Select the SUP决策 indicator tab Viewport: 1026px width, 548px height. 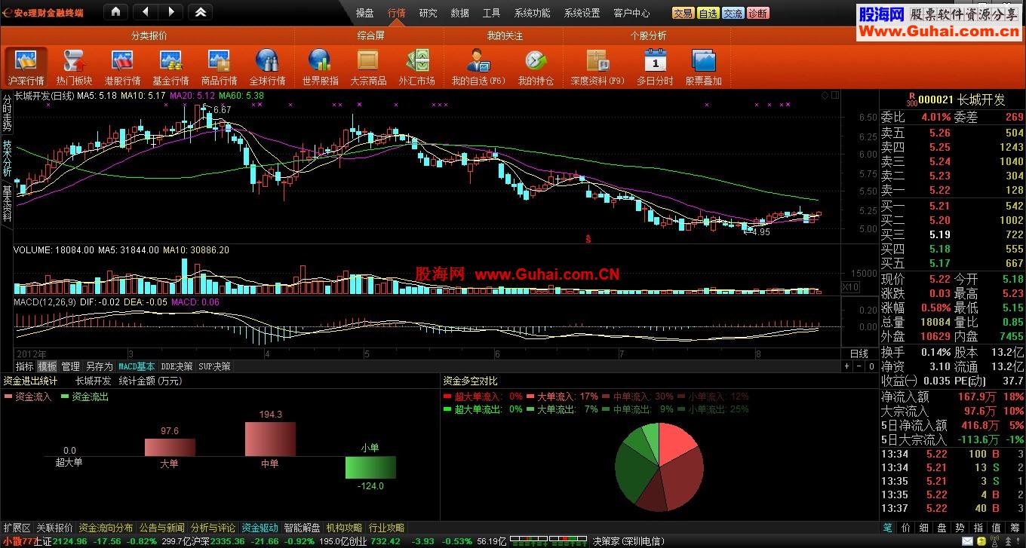click(x=215, y=366)
